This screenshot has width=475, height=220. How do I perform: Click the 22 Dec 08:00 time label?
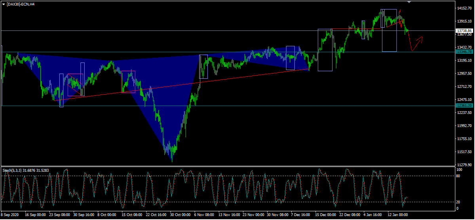pyautogui.click(x=350, y=214)
